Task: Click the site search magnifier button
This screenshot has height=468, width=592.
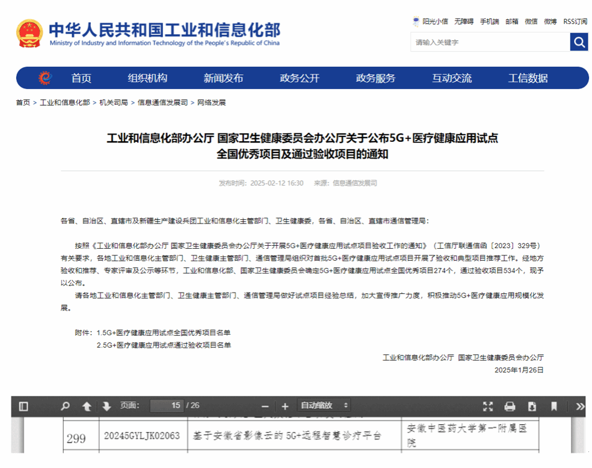Action: click(x=579, y=42)
